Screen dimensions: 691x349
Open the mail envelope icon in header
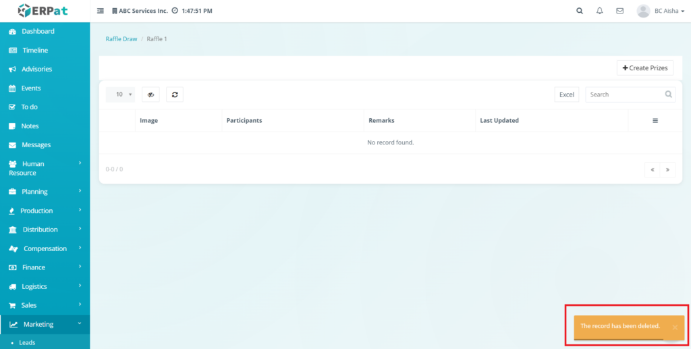point(619,11)
